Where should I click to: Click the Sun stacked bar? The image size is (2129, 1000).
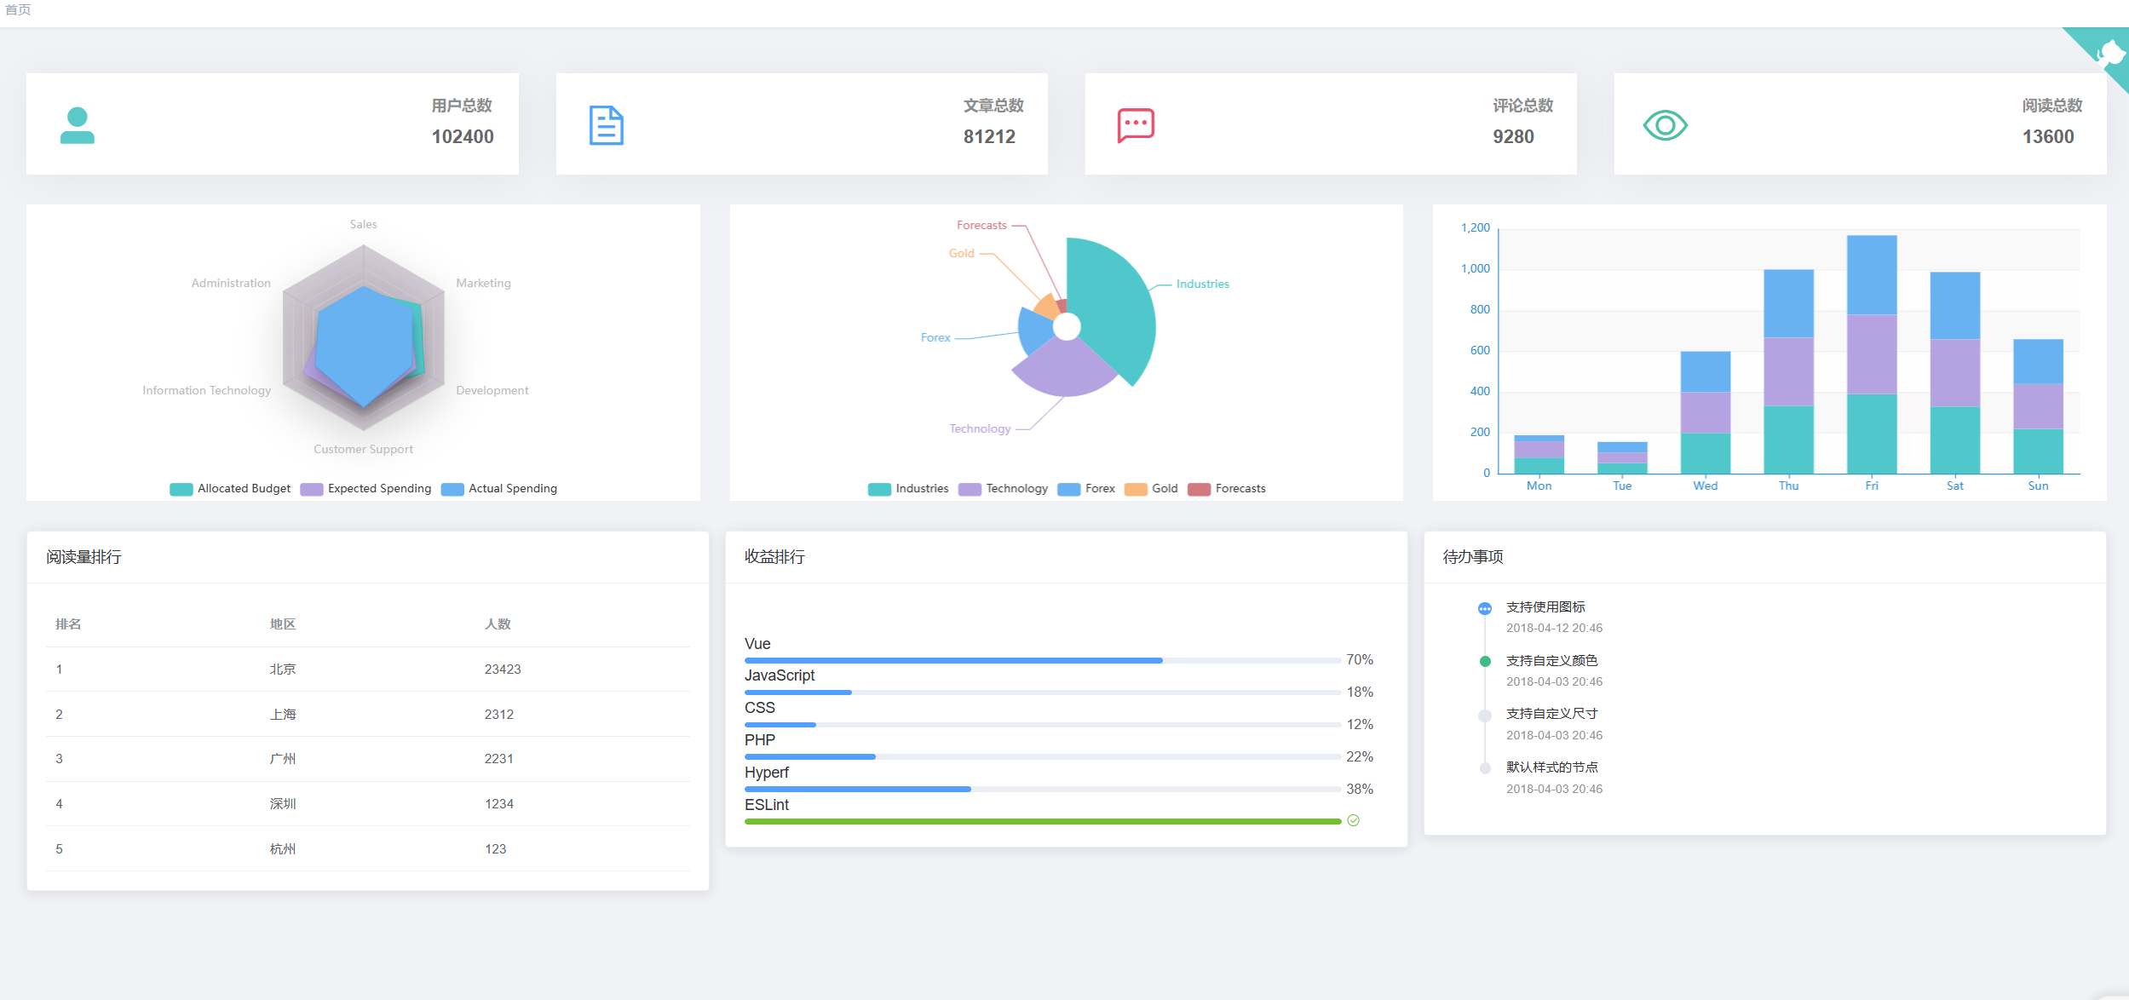[x=2038, y=406]
